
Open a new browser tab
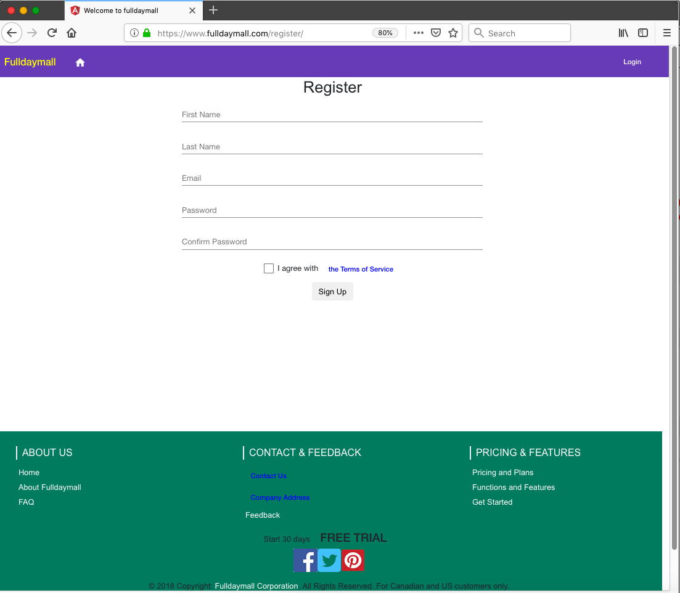click(213, 10)
